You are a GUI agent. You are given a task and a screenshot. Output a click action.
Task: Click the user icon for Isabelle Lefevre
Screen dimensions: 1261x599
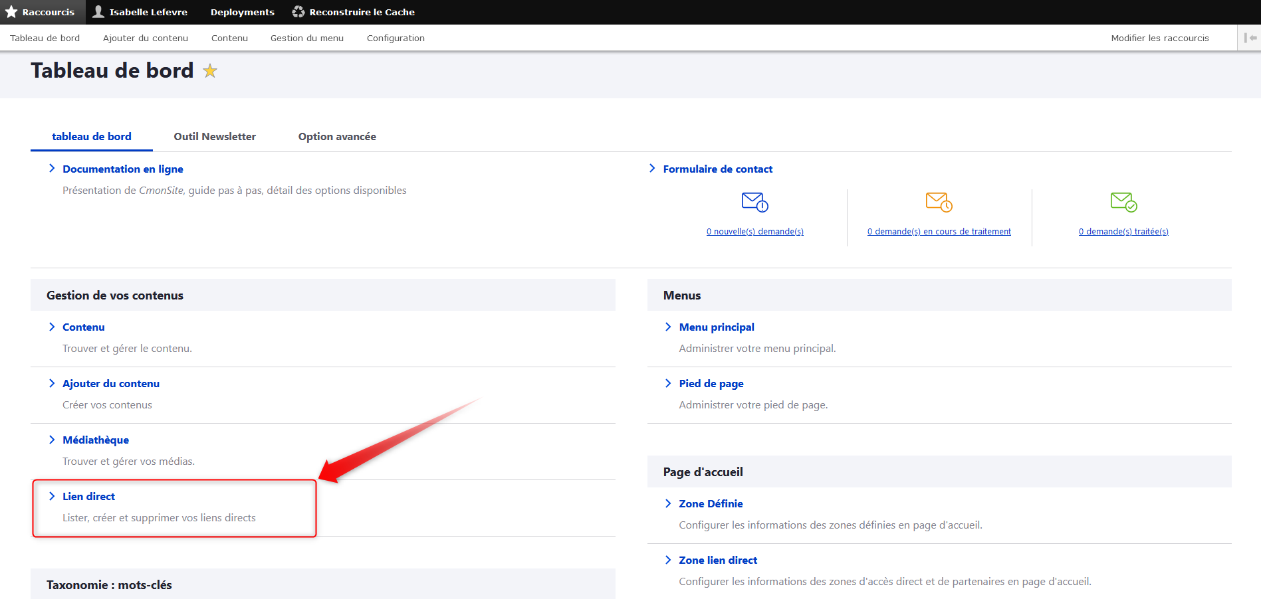click(98, 12)
